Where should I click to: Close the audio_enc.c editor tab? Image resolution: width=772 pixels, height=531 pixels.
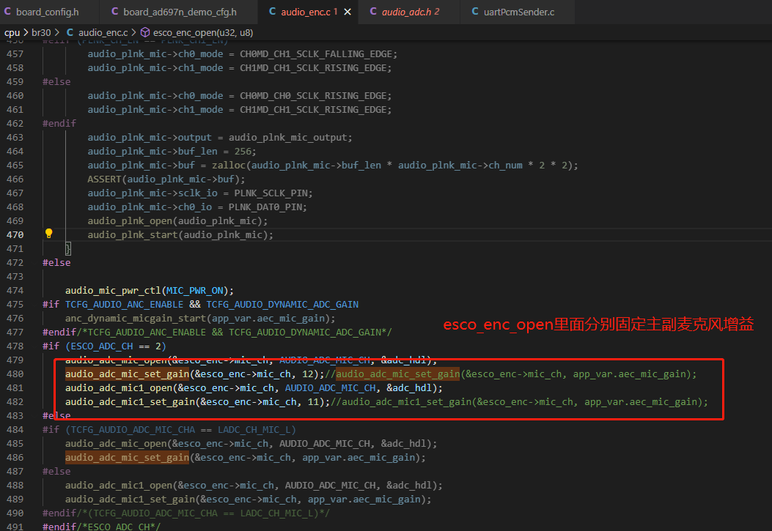[348, 12]
